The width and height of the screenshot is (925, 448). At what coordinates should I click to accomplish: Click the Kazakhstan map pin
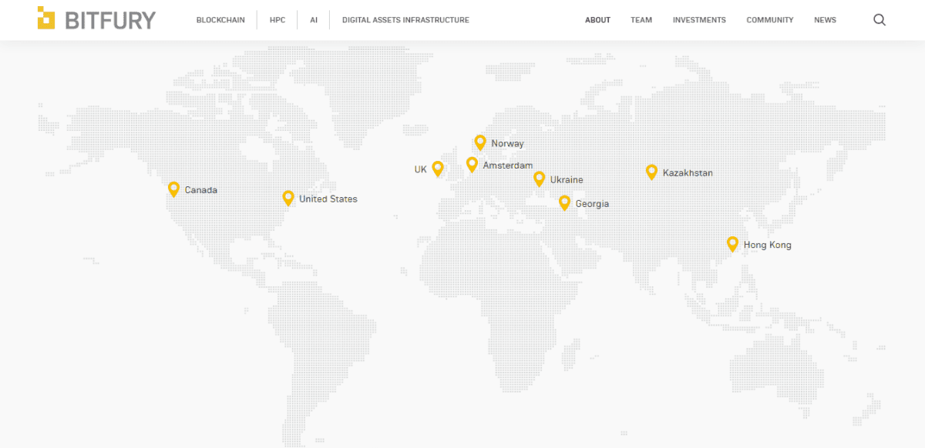tap(651, 172)
